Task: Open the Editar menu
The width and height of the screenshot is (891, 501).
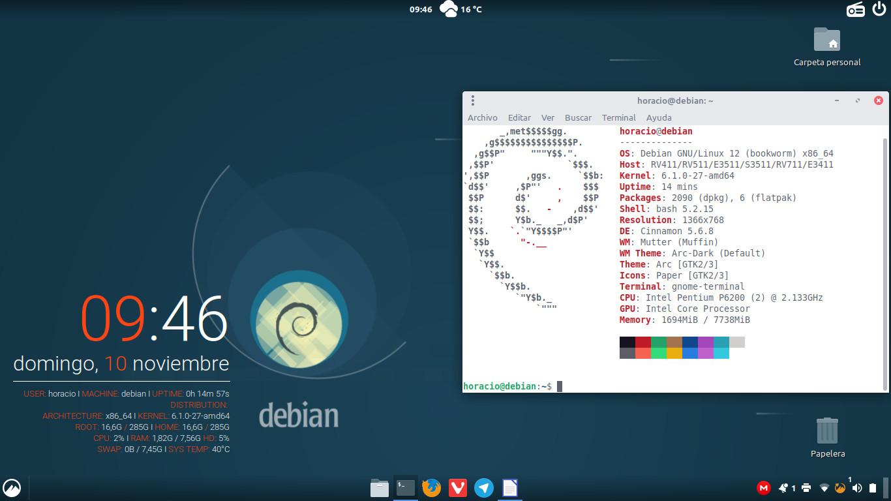Action: click(519, 117)
